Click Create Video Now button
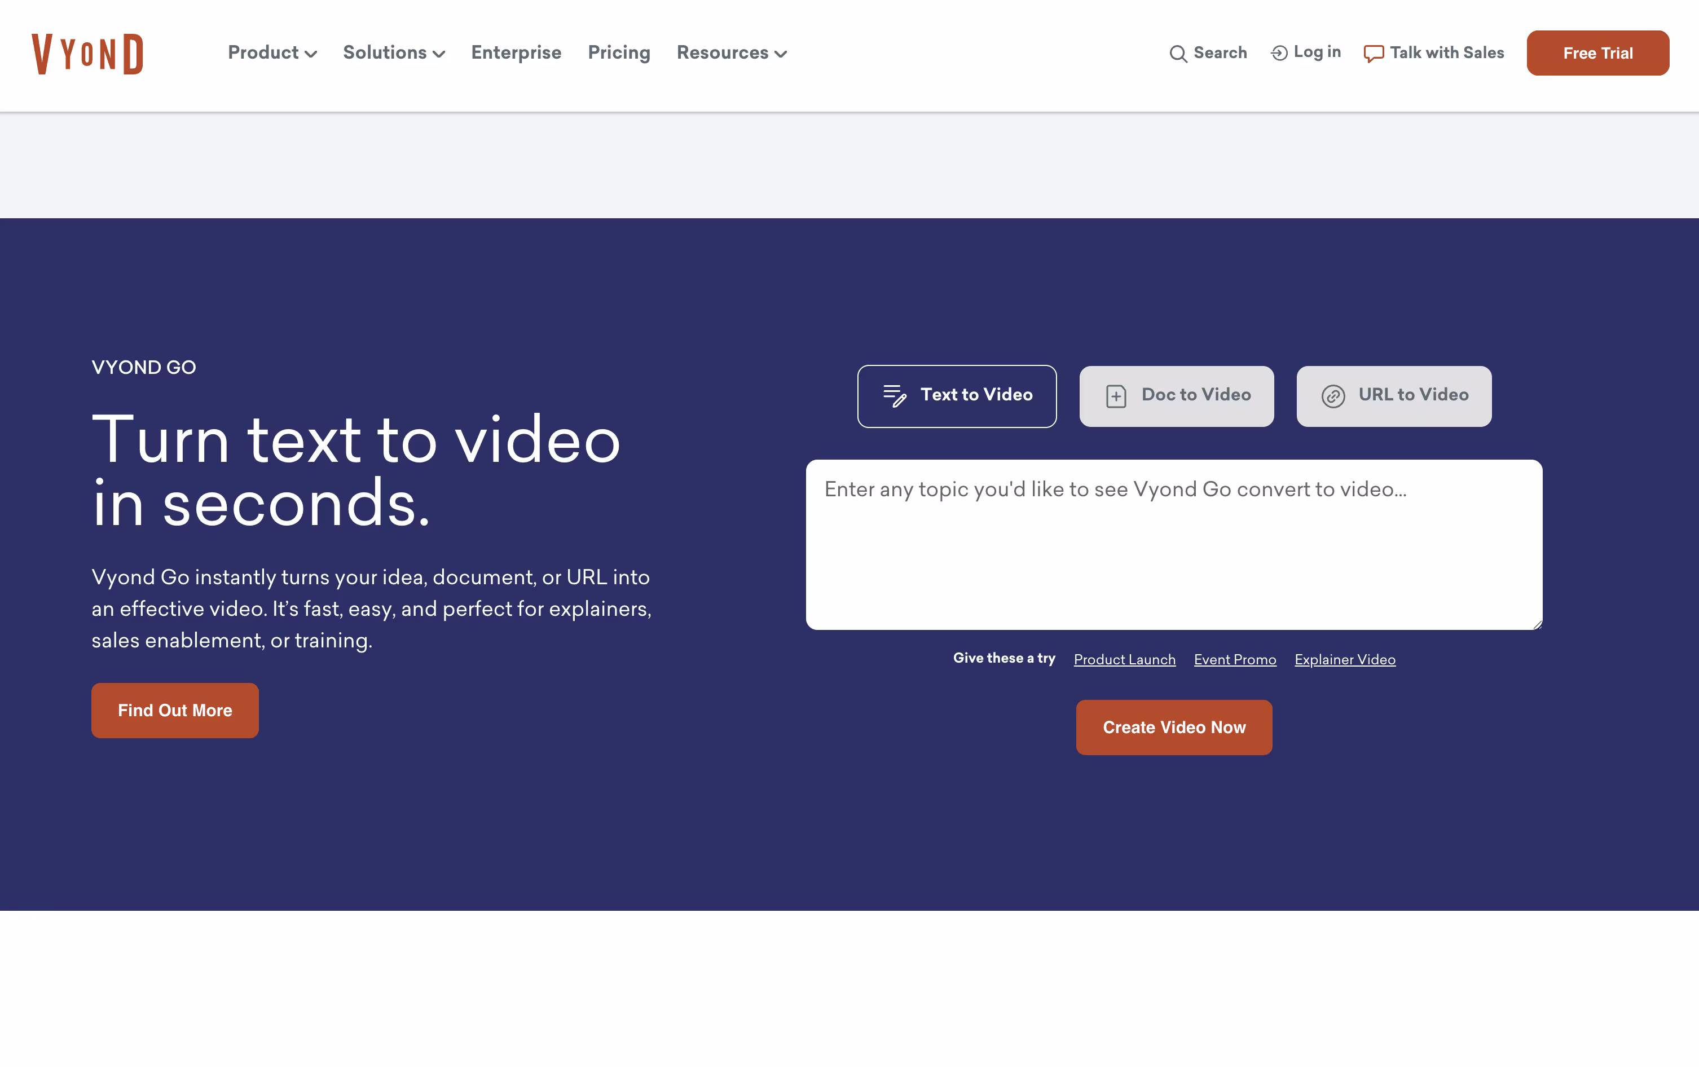This screenshot has height=1067, width=1699. click(1174, 727)
